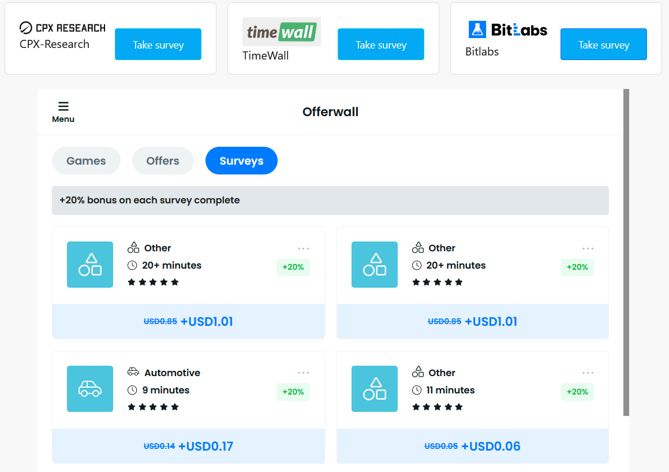
Task: Open more options on 11 minutes survey
Action: pos(588,373)
